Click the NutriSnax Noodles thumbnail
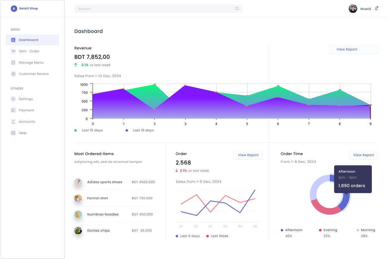388x259 pixels. (x=78, y=214)
